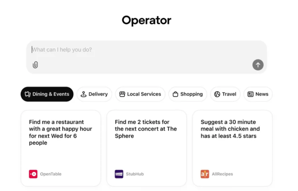Click the Travel globe icon
Viewport: 298px width, 191px height.
pyautogui.click(x=217, y=94)
